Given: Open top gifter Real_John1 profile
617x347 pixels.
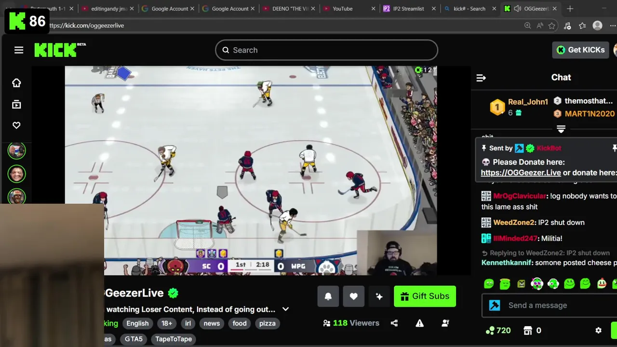Looking at the screenshot, I should [x=528, y=102].
